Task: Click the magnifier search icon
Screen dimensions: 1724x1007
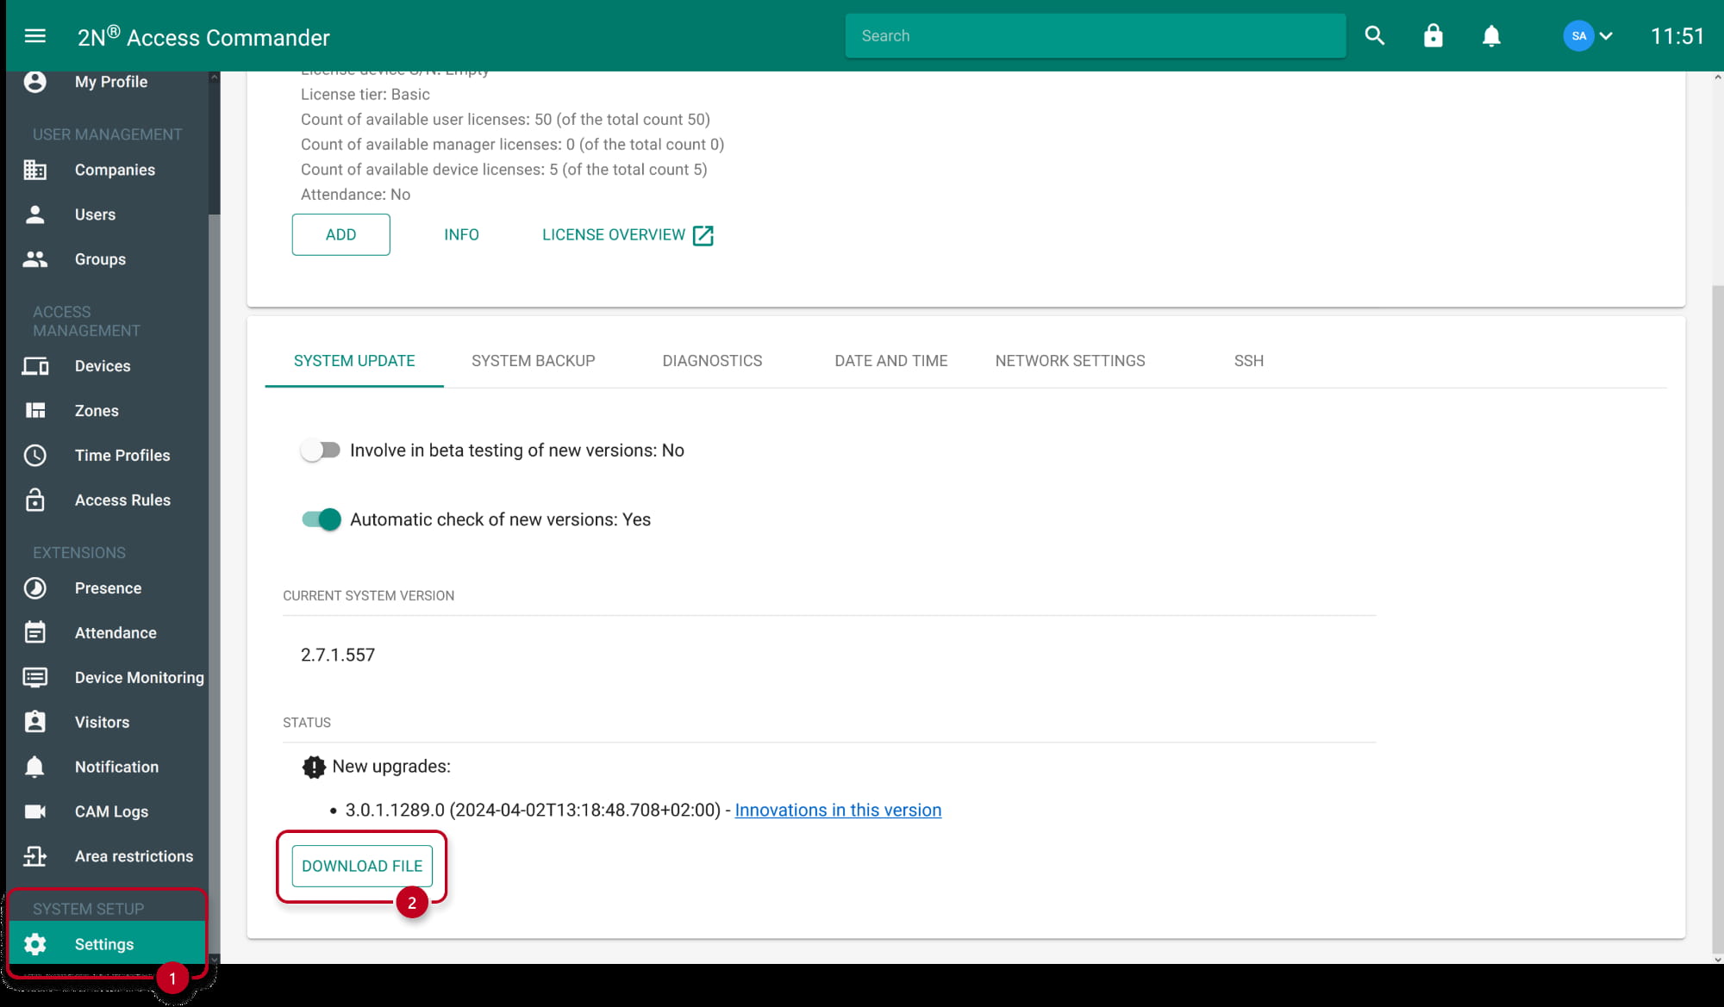Action: click(x=1375, y=35)
